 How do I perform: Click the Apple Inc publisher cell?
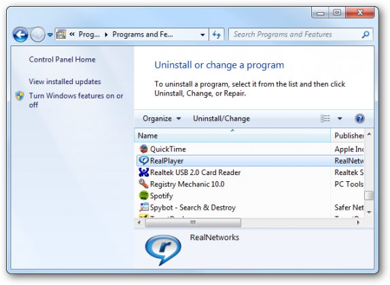(x=349, y=149)
